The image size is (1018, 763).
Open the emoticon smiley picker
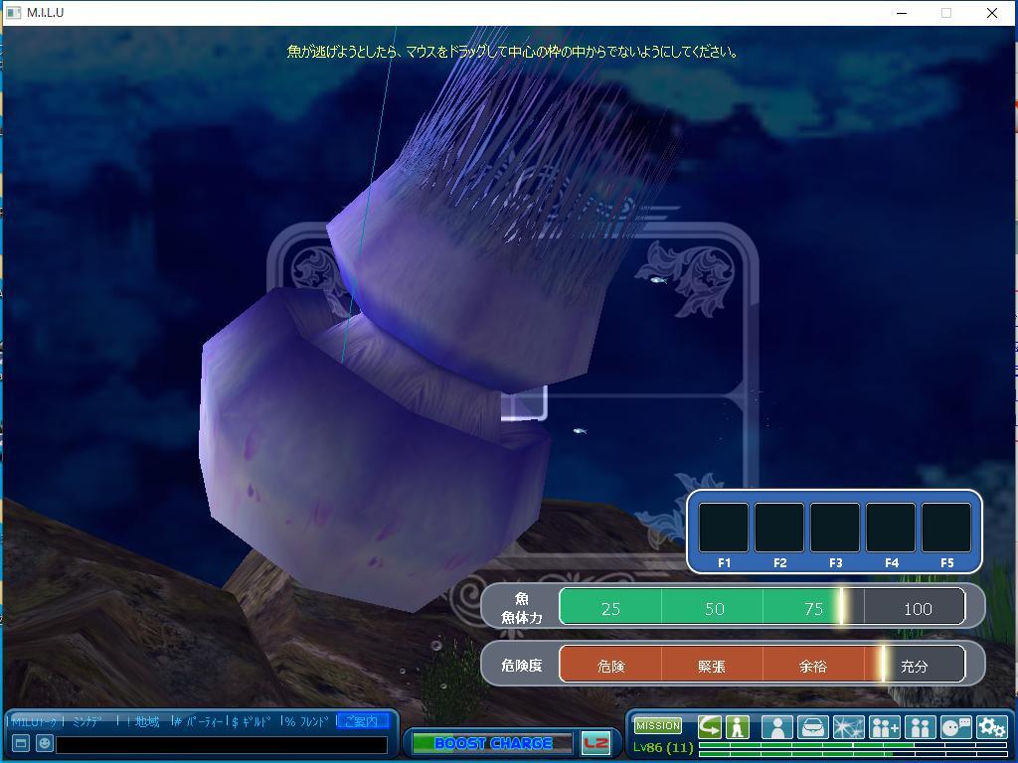44,743
